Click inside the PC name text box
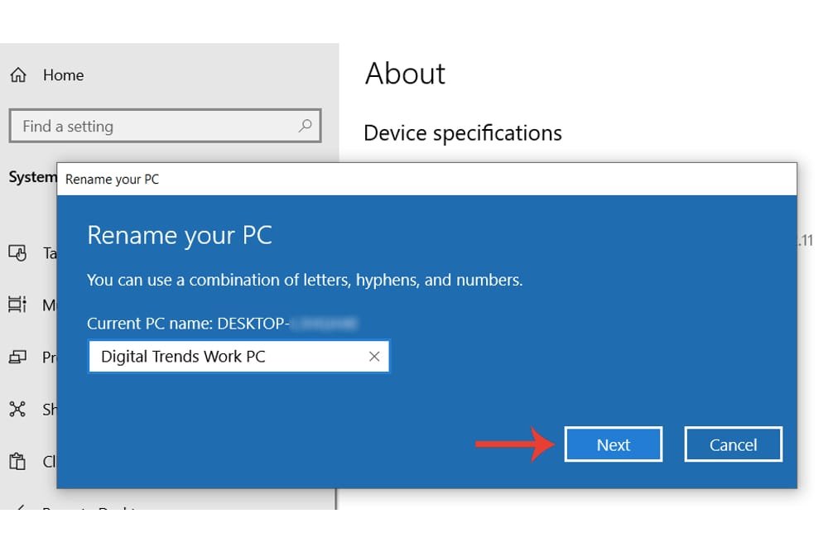This screenshot has height=552, width=828. coord(224,357)
